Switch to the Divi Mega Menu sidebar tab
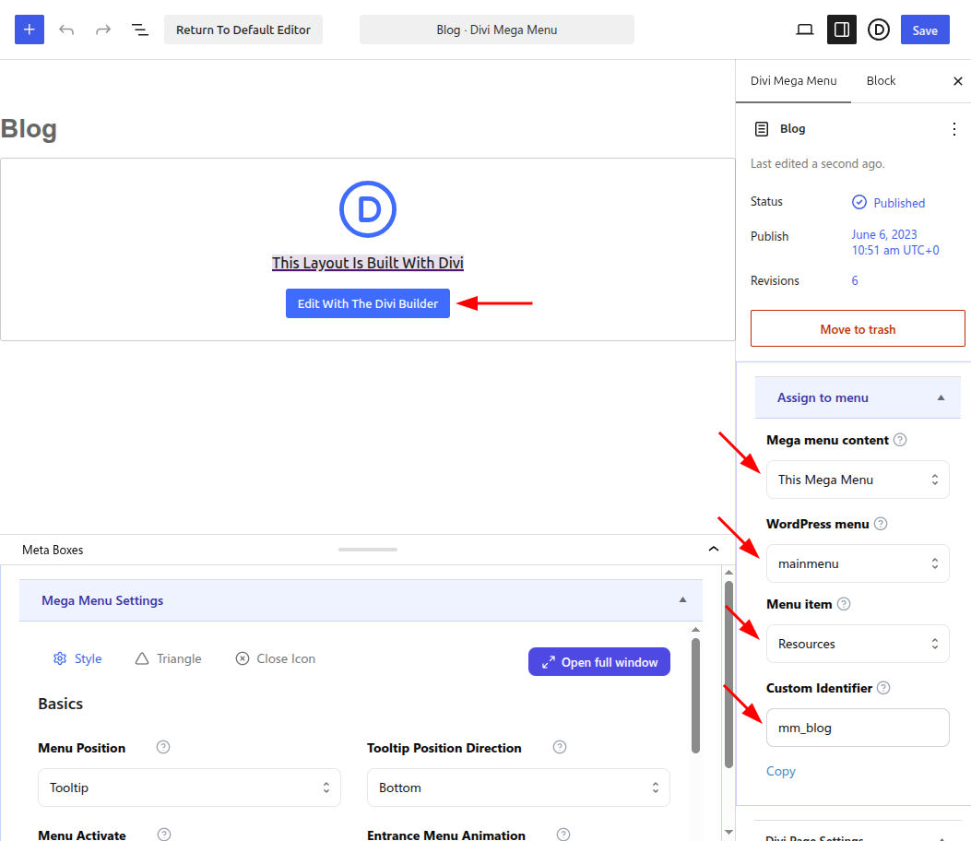 click(793, 80)
